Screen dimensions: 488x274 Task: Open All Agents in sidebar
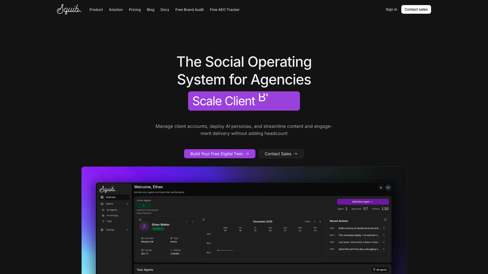(112, 210)
